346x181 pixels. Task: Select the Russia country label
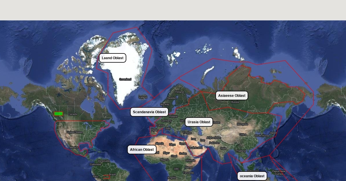click(x=235, y=102)
